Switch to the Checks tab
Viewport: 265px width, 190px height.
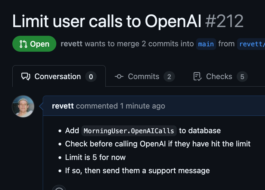[220, 76]
